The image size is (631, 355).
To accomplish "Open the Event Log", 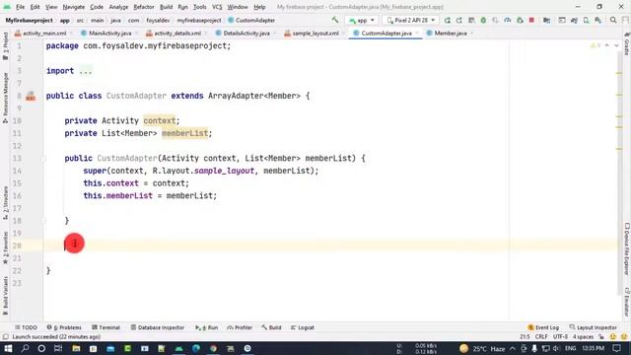I will 543,327.
